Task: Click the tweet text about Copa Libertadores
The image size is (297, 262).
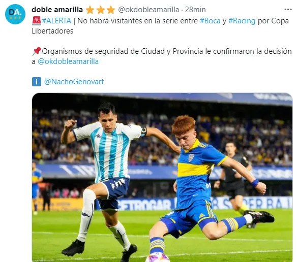Action: (x=160, y=26)
